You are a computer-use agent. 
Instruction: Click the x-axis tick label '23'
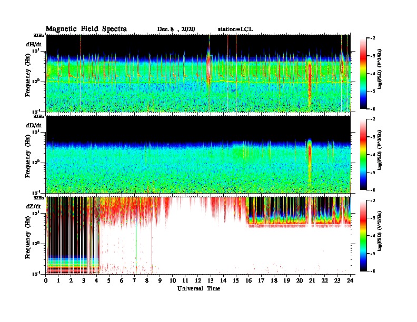coord(337,281)
